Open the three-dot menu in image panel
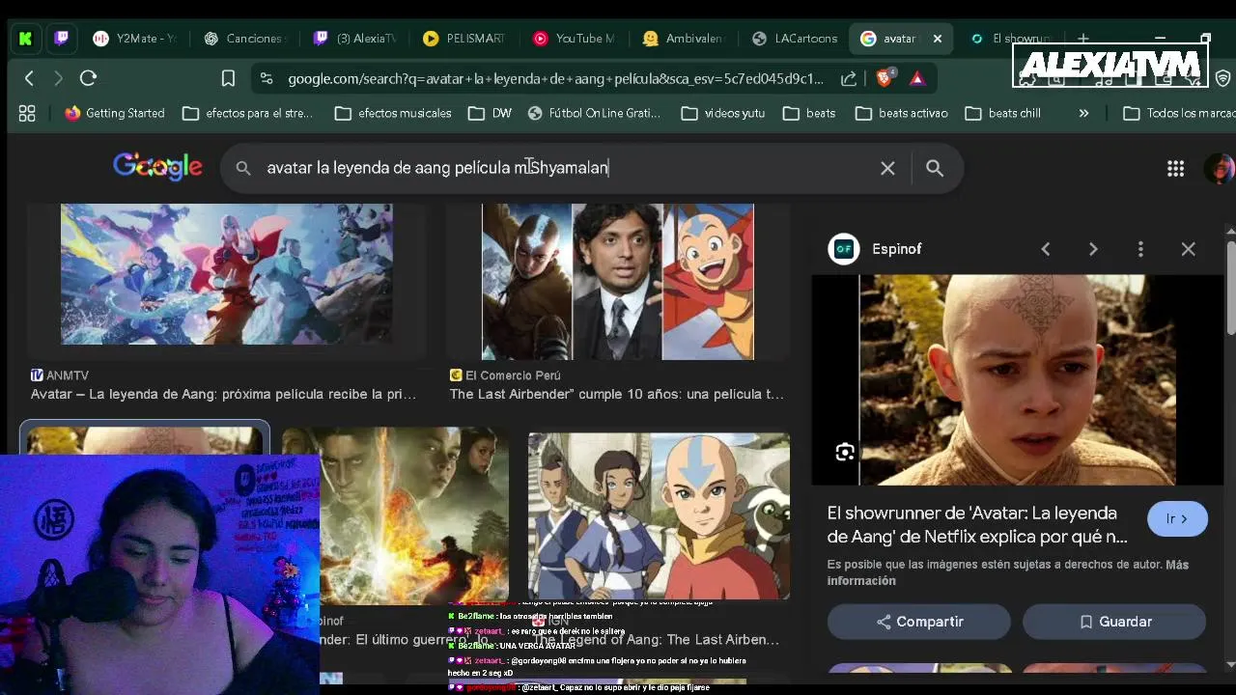This screenshot has height=695, width=1236. (1140, 249)
